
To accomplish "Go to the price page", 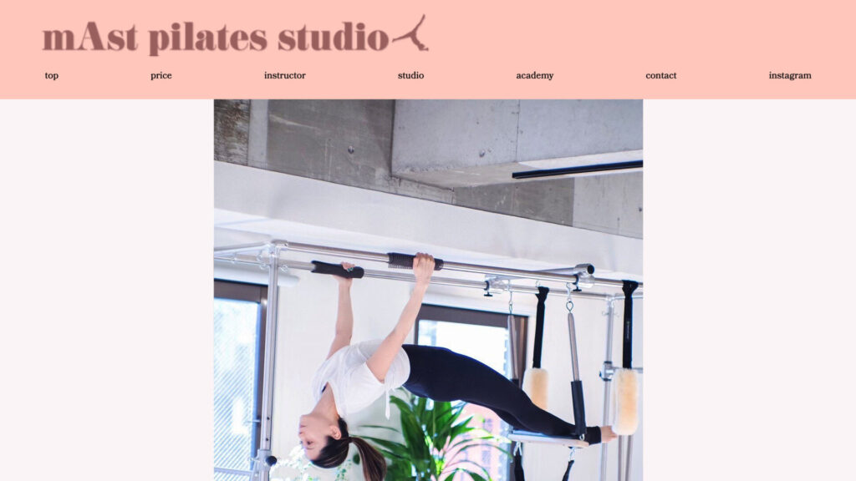I will [x=161, y=75].
